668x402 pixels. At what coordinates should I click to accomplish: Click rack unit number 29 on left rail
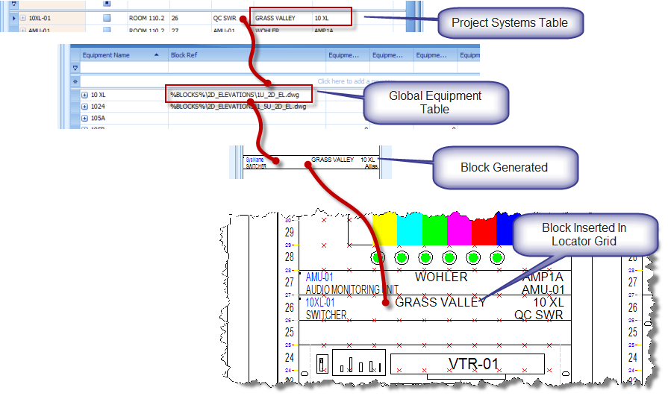(290, 233)
